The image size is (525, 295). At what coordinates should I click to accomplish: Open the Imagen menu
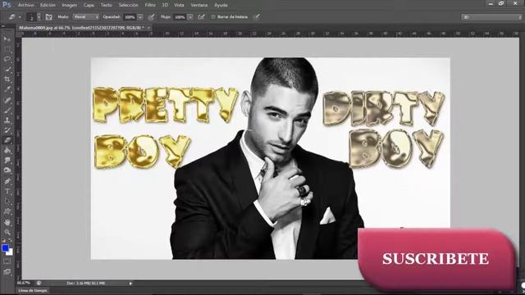69,5
